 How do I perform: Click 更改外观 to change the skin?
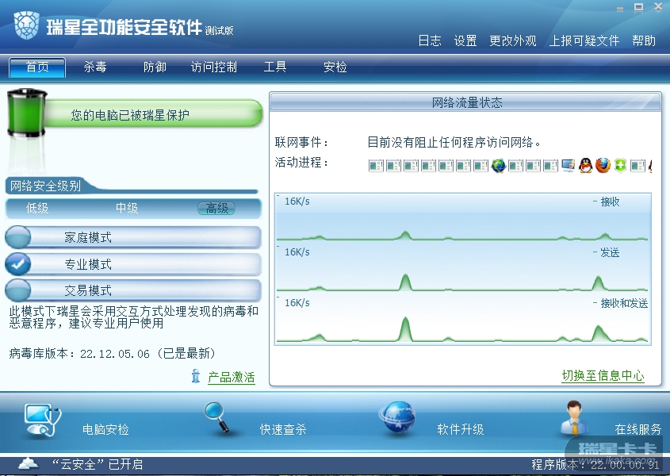513,40
